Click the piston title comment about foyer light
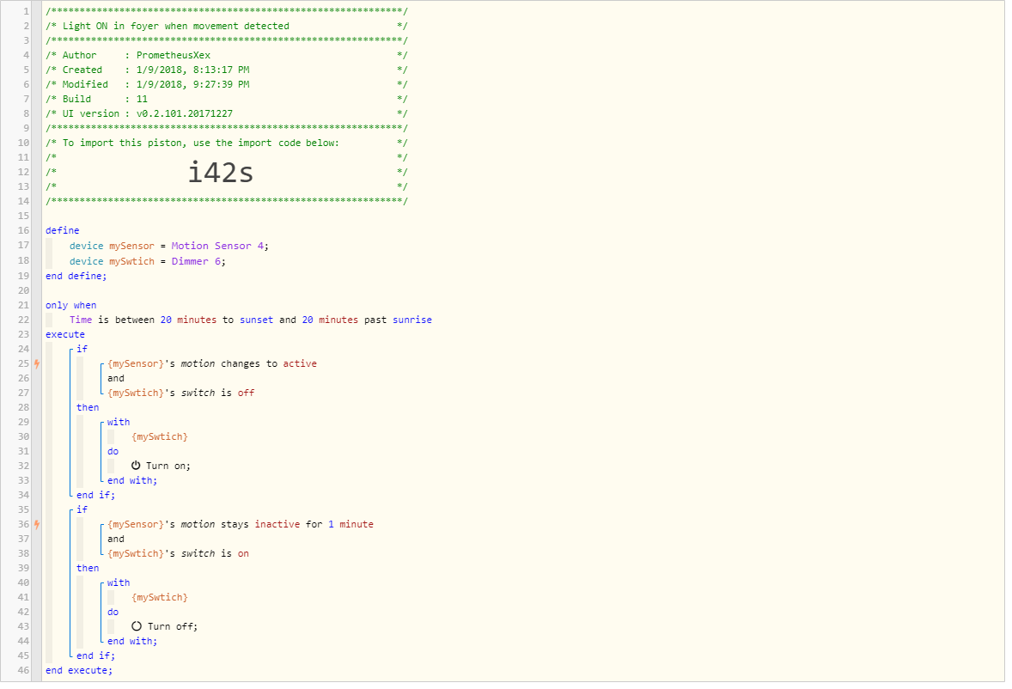Screen dimensions: 1012x689 tap(227, 26)
